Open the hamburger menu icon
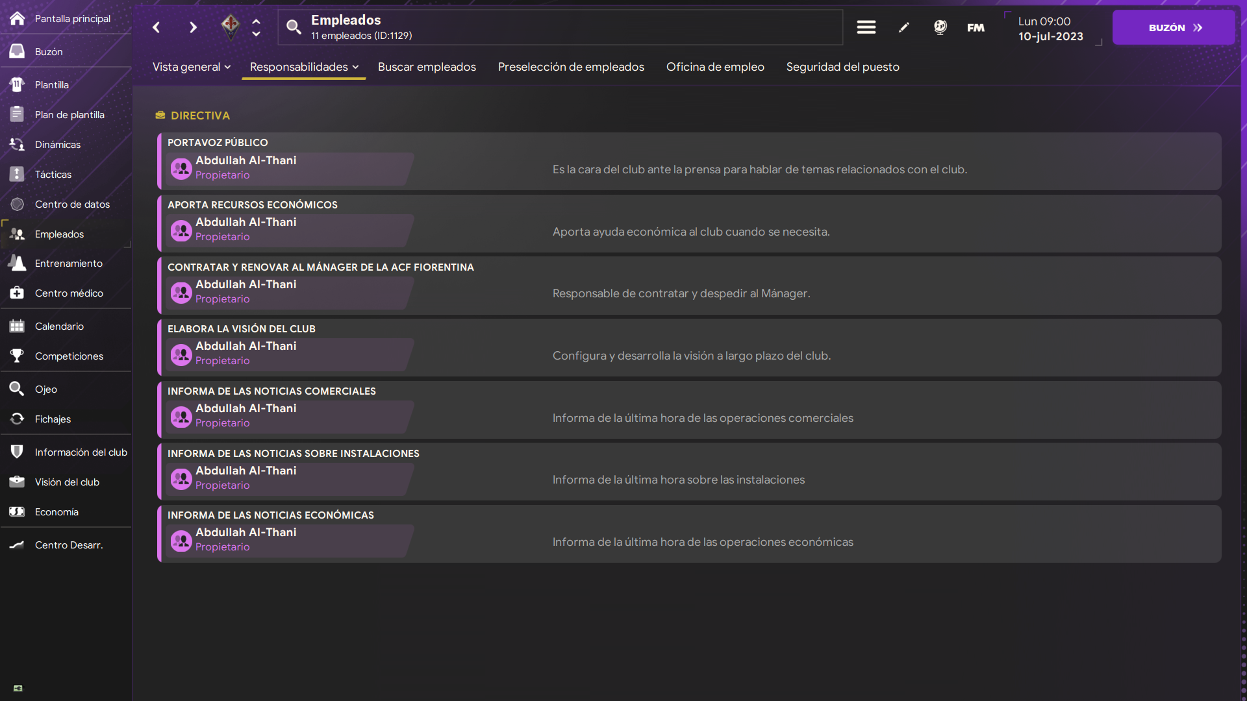1247x701 pixels. [866, 27]
